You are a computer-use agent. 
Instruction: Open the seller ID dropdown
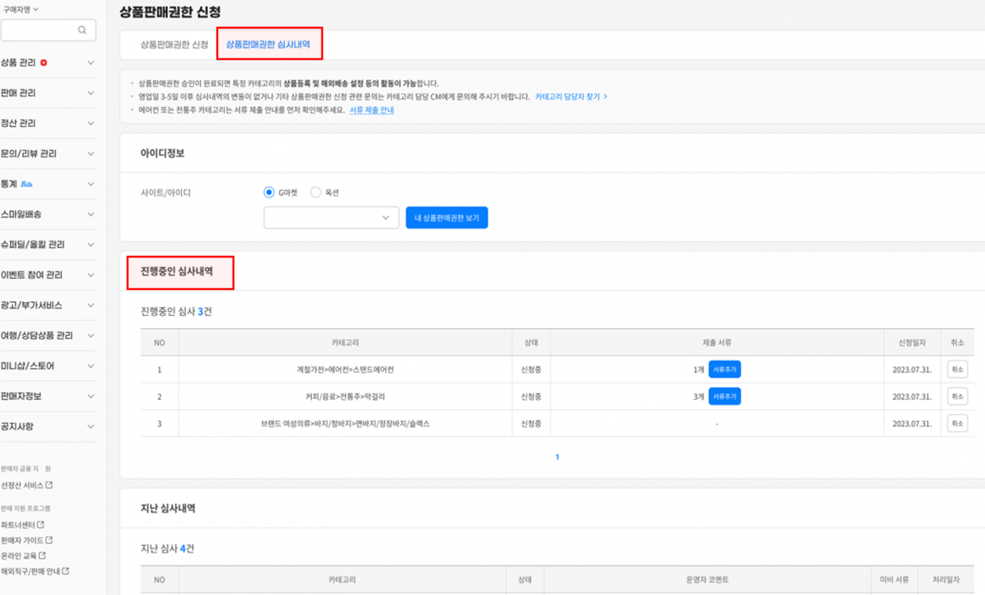[331, 218]
